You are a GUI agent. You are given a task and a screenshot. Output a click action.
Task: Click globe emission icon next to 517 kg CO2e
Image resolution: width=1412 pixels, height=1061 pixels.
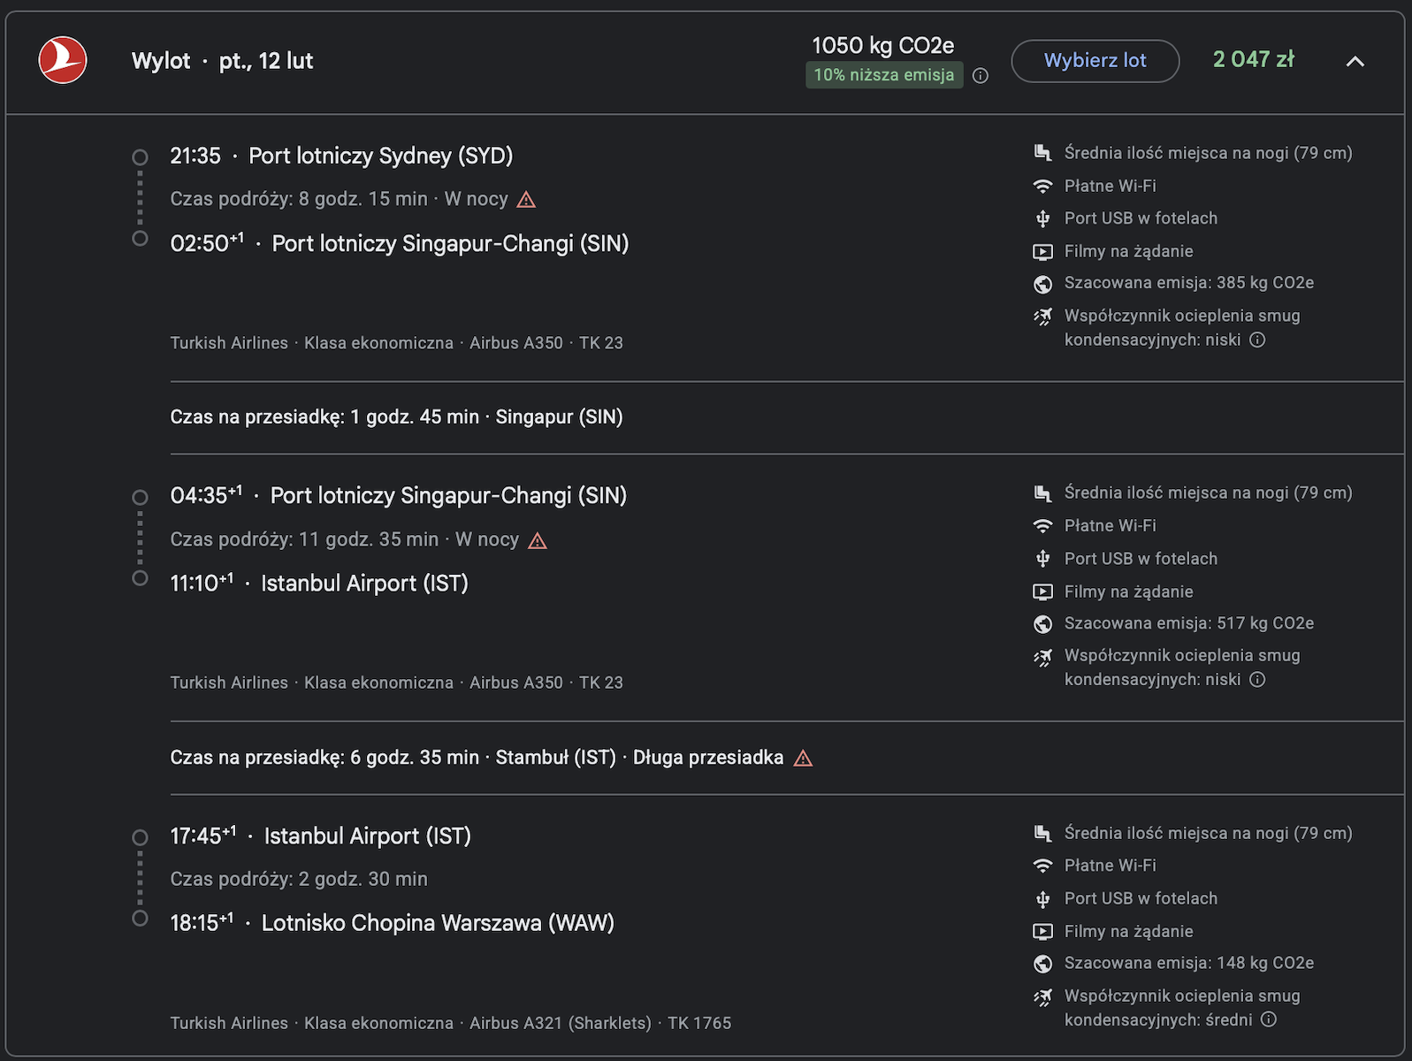click(x=1043, y=624)
